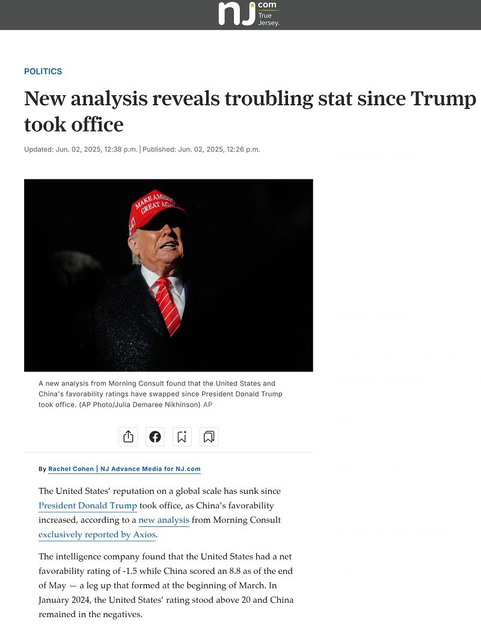
Task: Click the Trump photo in red cap
Action: click(x=168, y=275)
